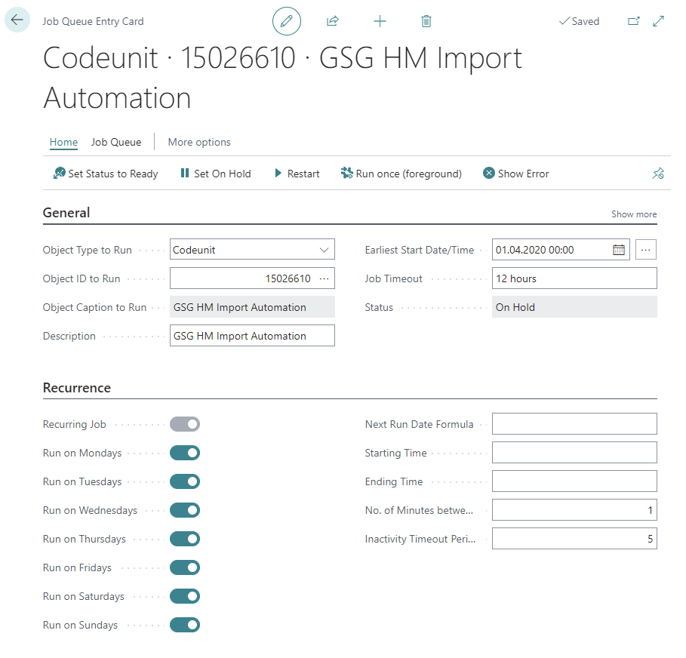Open calendar picker for Earliest Start Date
686x658 pixels.
619,250
